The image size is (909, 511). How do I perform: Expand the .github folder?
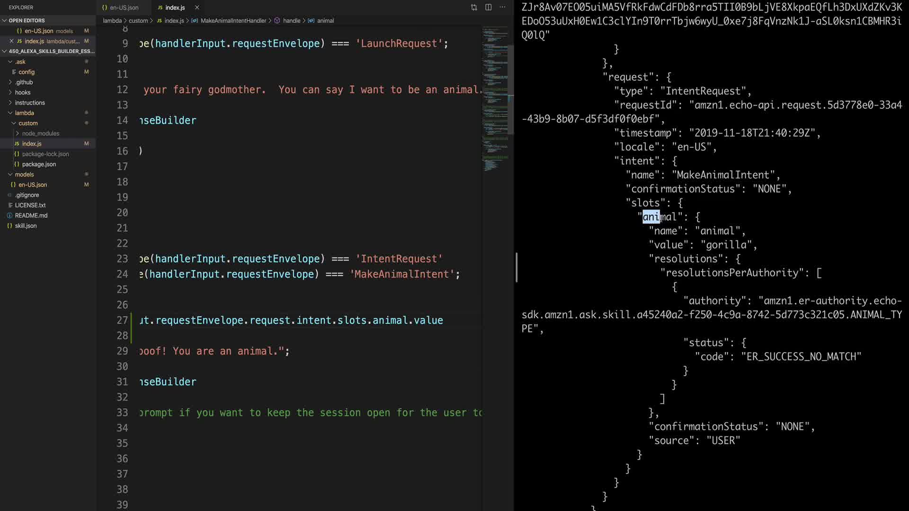point(24,82)
